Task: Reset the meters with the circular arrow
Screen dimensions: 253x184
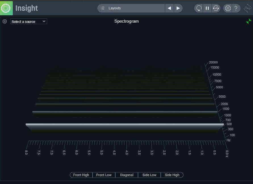Action: 199,8
